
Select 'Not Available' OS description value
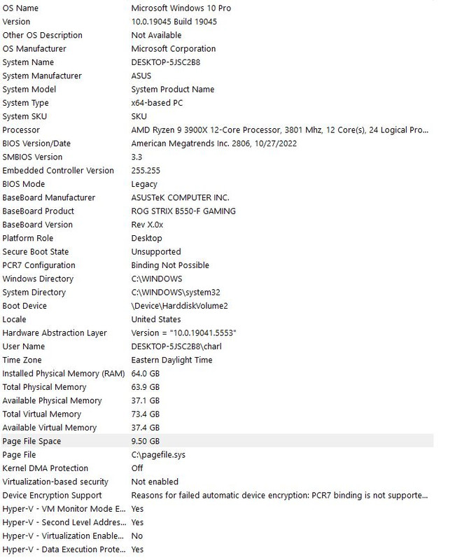(156, 35)
